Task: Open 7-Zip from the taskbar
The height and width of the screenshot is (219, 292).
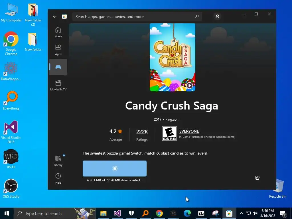Action: 201,213
